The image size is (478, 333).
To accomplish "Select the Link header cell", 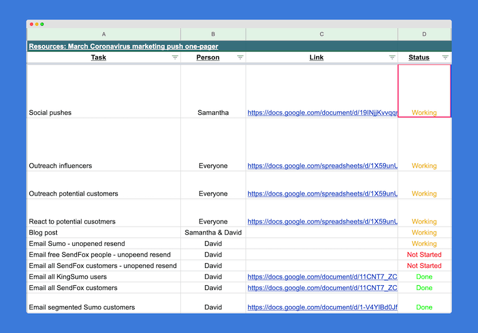I will point(321,57).
